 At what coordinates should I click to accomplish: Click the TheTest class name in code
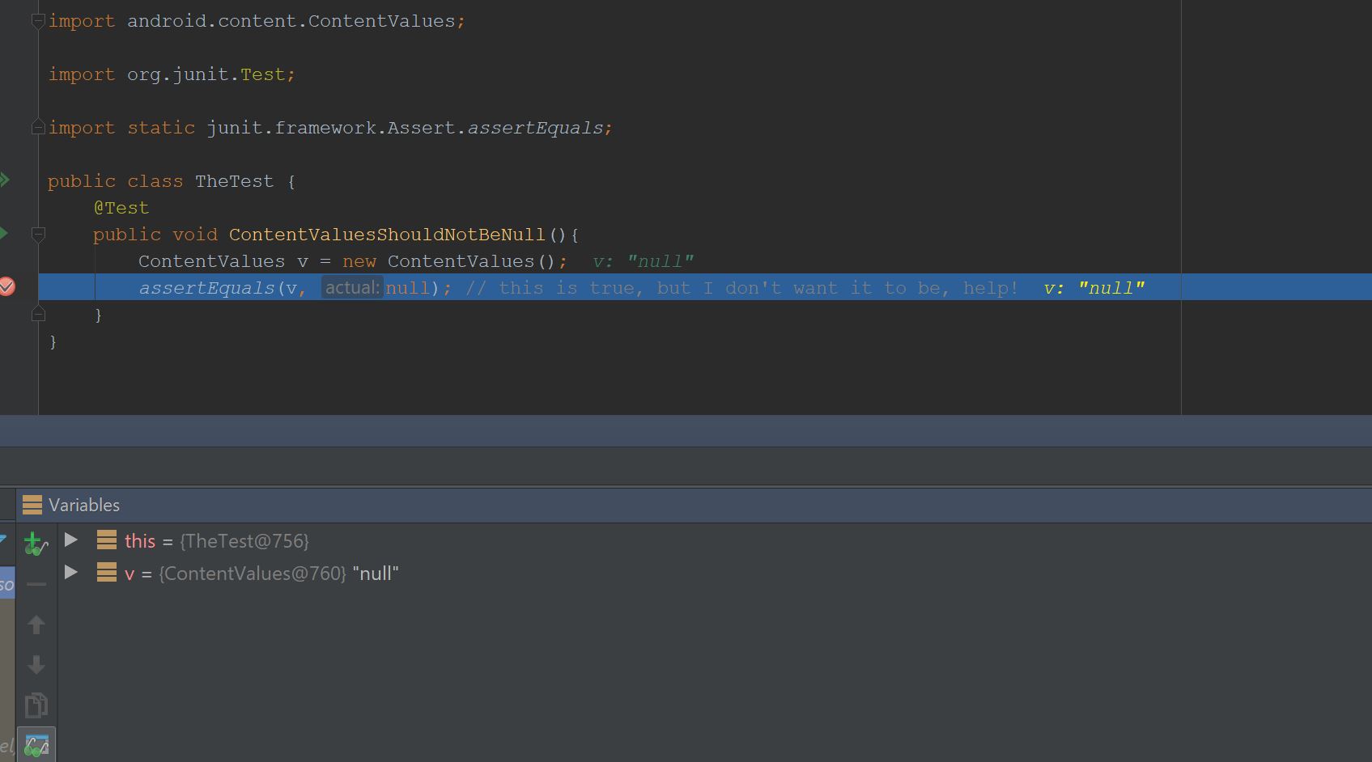[234, 181]
